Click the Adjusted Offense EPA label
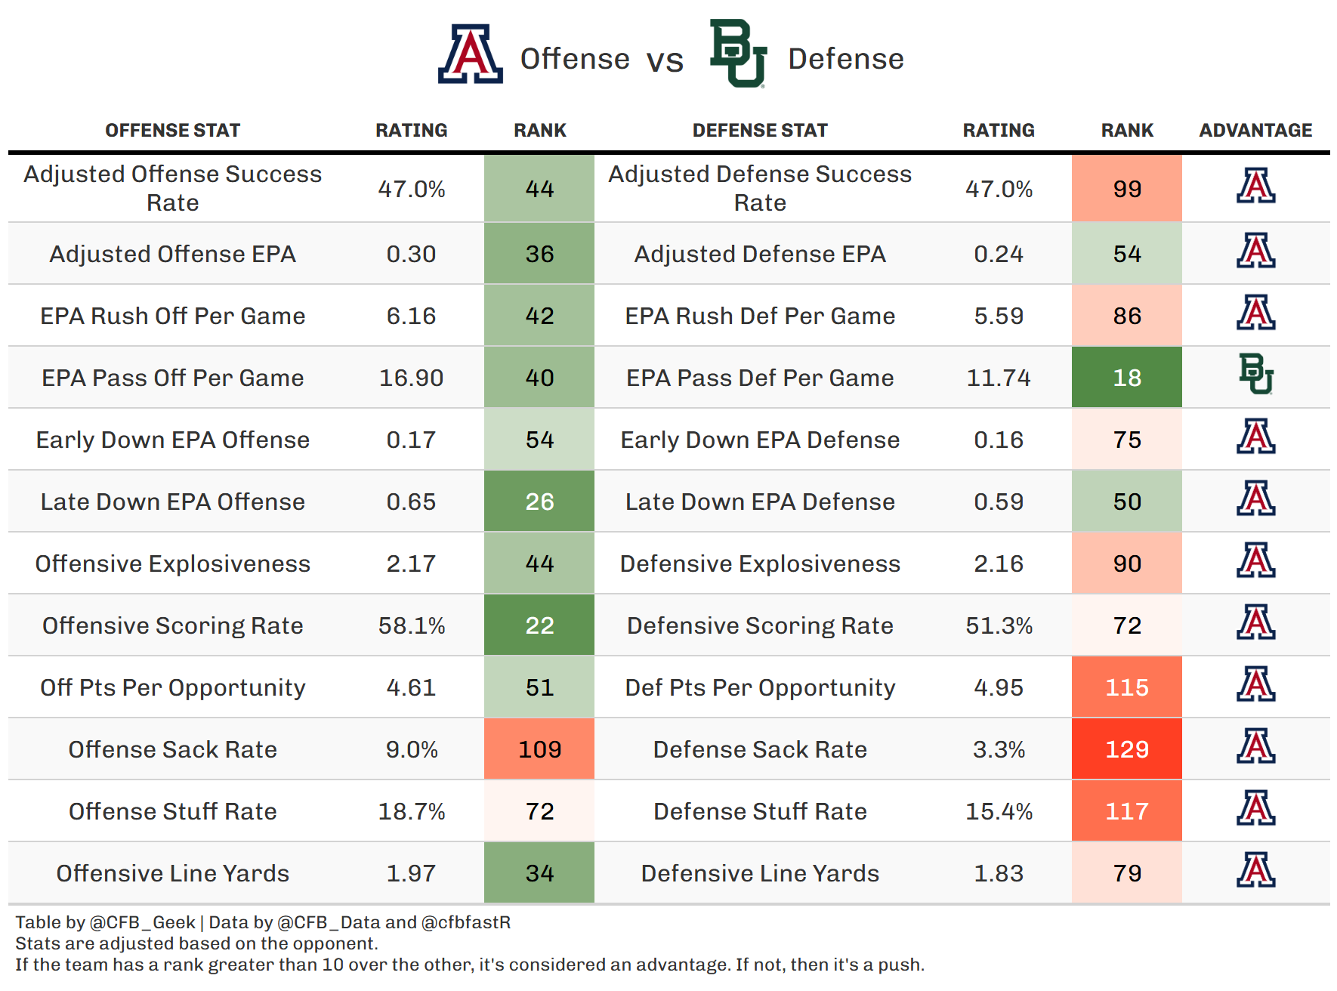This screenshot has width=1337, height=991. click(172, 255)
